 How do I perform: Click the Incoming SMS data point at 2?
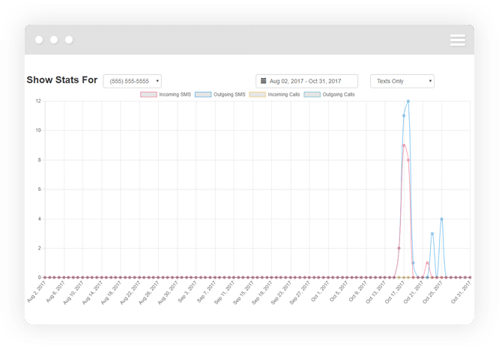[399, 248]
